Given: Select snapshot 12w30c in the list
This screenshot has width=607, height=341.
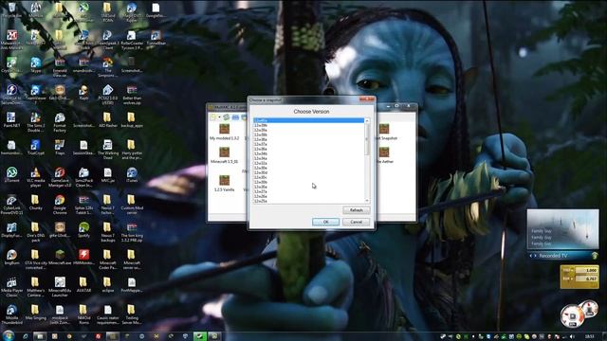Looking at the screenshot, I should click(308, 177).
